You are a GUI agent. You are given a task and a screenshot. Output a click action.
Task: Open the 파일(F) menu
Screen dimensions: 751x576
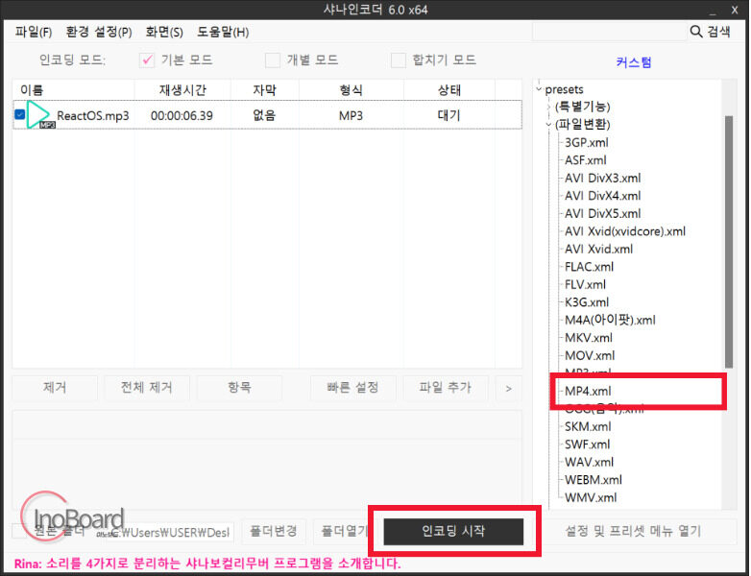click(33, 32)
